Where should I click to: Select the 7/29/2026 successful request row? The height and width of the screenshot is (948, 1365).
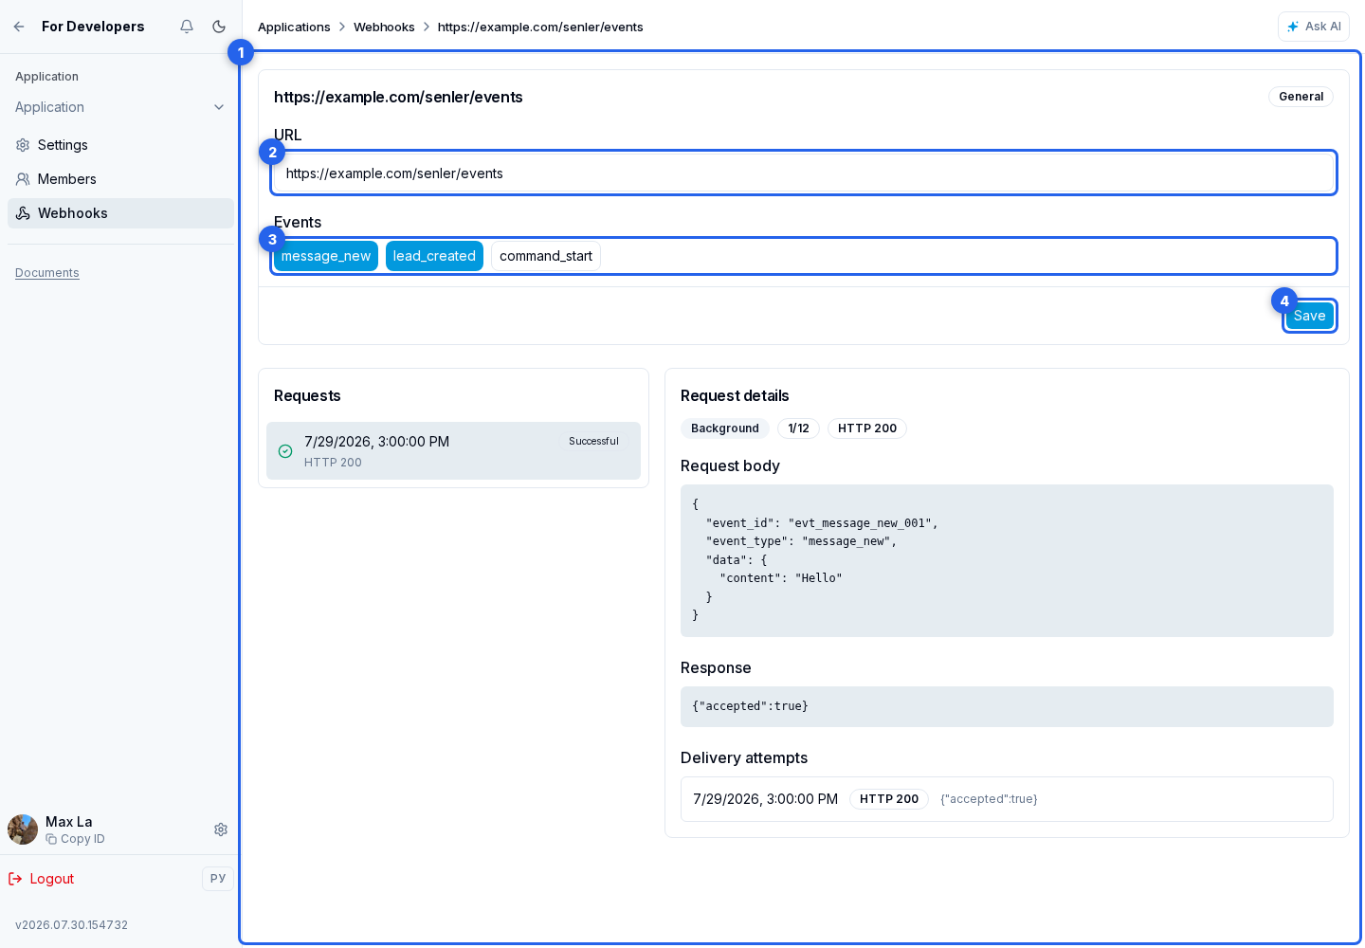click(x=453, y=451)
